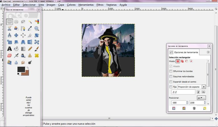Set landscape orientation for aspect ratio

click(203, 92)
